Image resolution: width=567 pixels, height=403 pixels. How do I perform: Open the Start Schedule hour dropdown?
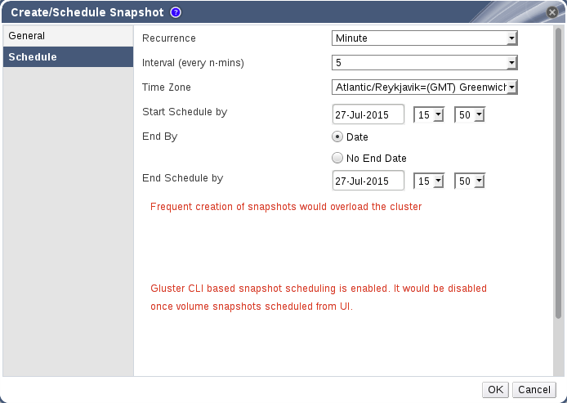point(428,114)
